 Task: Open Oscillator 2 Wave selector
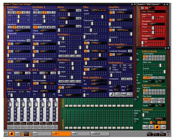48,31
